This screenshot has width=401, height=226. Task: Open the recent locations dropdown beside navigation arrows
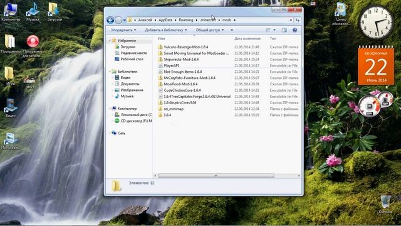click(x=124, y=20)
